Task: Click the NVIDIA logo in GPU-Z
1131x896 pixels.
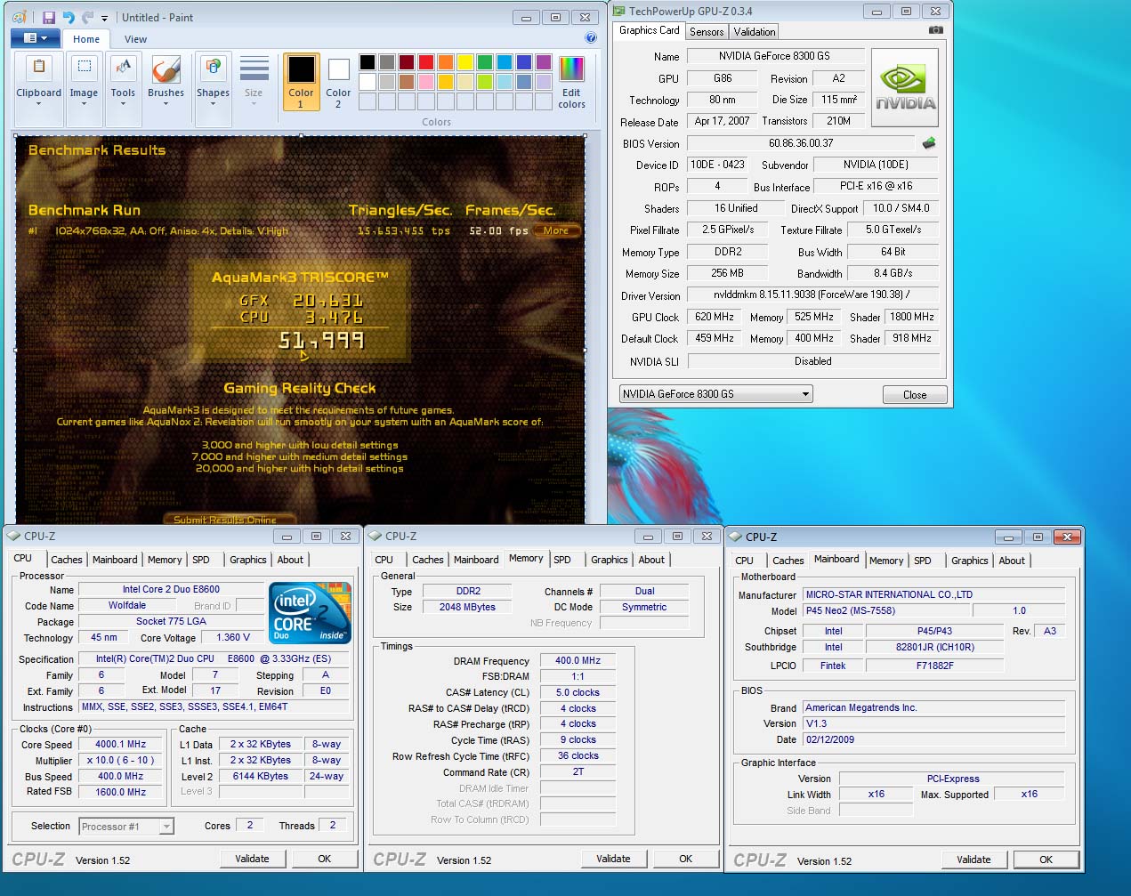Action: point(905,88)
